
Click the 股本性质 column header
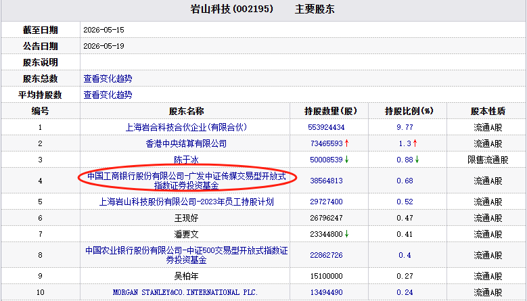488,111
